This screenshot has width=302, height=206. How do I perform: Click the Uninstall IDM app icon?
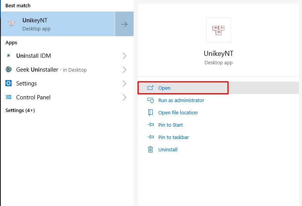(8, 56)
